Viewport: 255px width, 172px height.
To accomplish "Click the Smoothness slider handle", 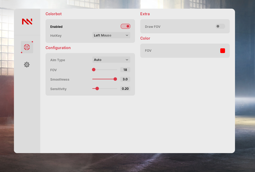I will click(115, 79).
